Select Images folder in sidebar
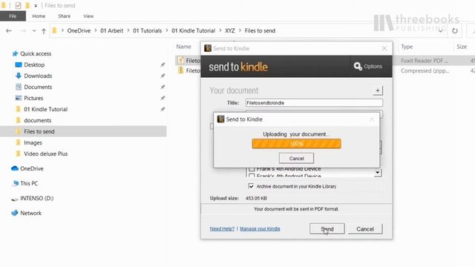475x267 pixels. tap(33, 142)
